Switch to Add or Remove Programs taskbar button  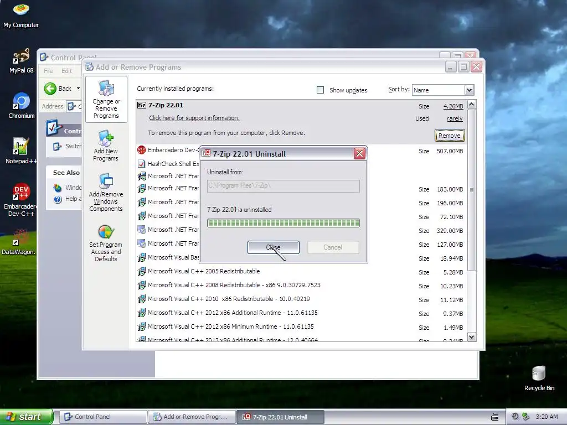coord(192,417)
